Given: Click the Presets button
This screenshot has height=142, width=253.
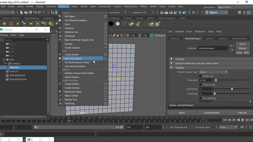Looking at the screenshot, I should pos(242,48).
